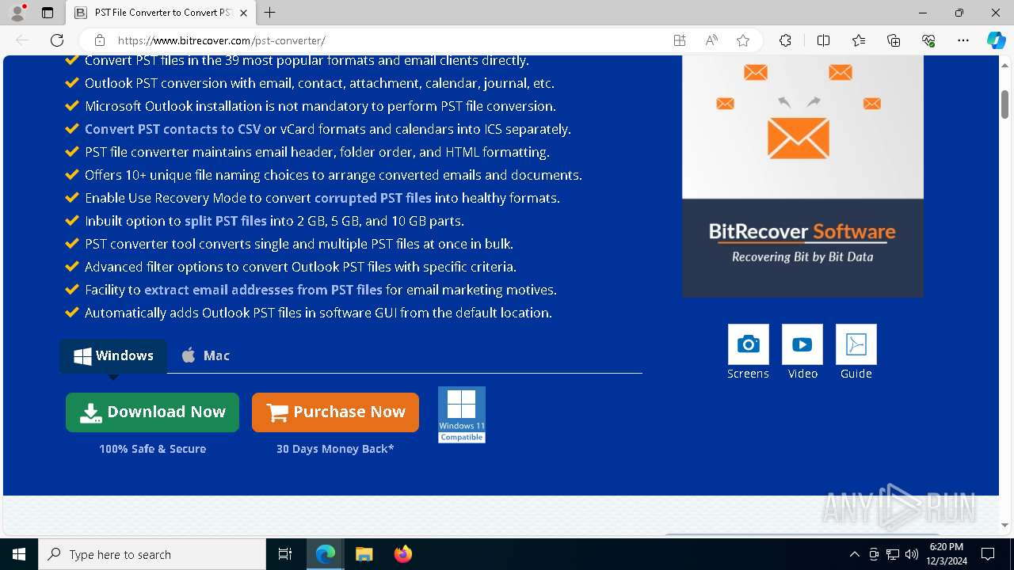Click the taskbar search box

tap(152, 554)
